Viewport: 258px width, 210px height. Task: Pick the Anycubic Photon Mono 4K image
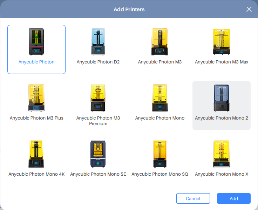pyautogui.click(x=36, y=154)
